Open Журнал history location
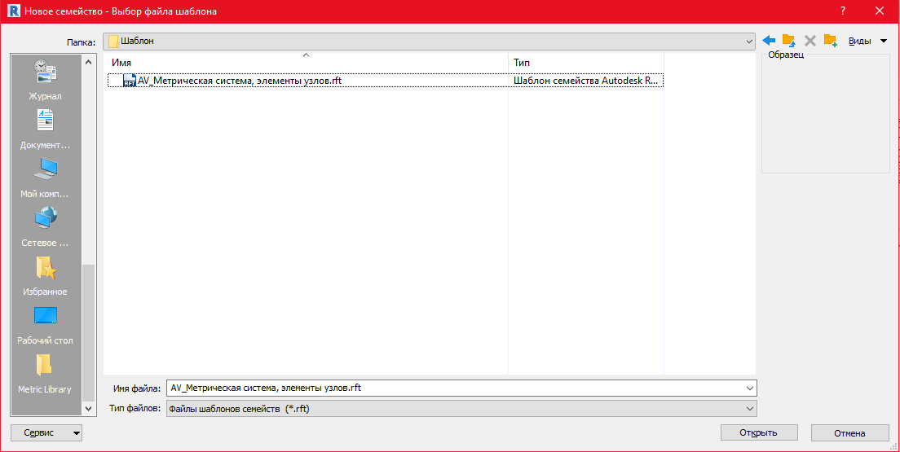 [46, 80]
